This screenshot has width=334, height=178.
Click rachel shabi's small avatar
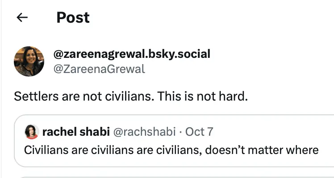32,131
